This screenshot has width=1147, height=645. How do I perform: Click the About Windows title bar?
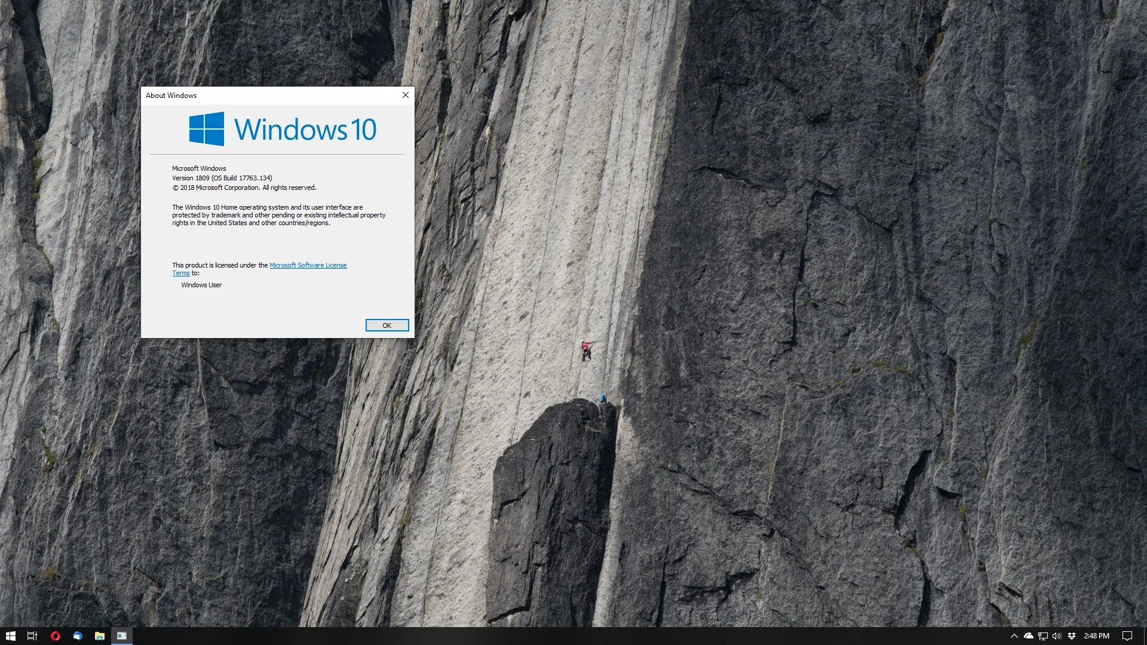269,96
